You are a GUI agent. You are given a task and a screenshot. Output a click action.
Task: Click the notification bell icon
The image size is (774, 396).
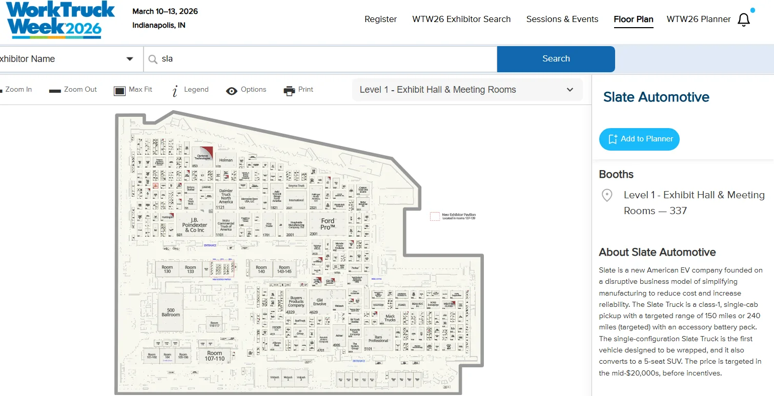tap(744, 19)
